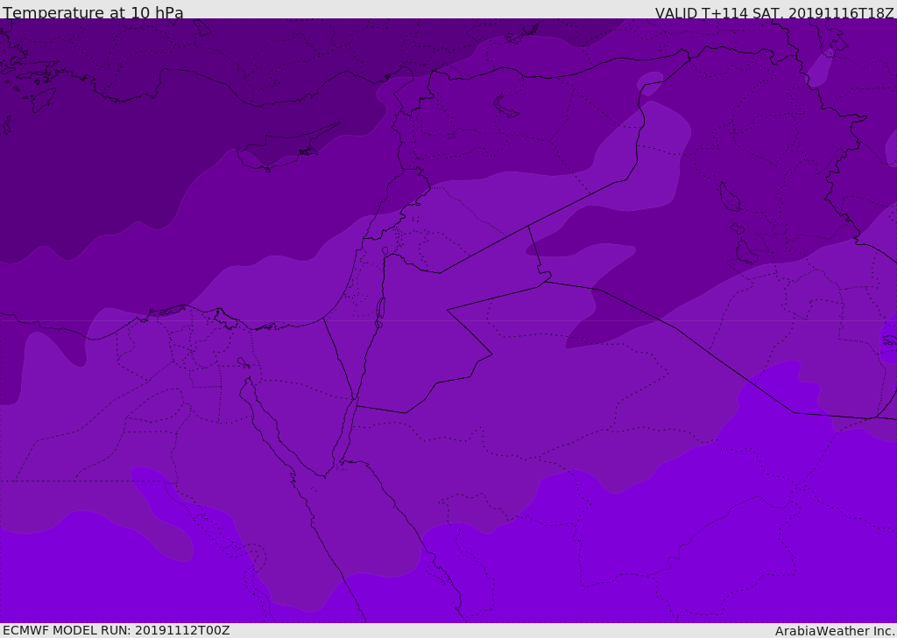The width and height of the screenshot is (897, 638).
Task: Click the 'Temperature at 10 hPa' title text
Action: 93,12
